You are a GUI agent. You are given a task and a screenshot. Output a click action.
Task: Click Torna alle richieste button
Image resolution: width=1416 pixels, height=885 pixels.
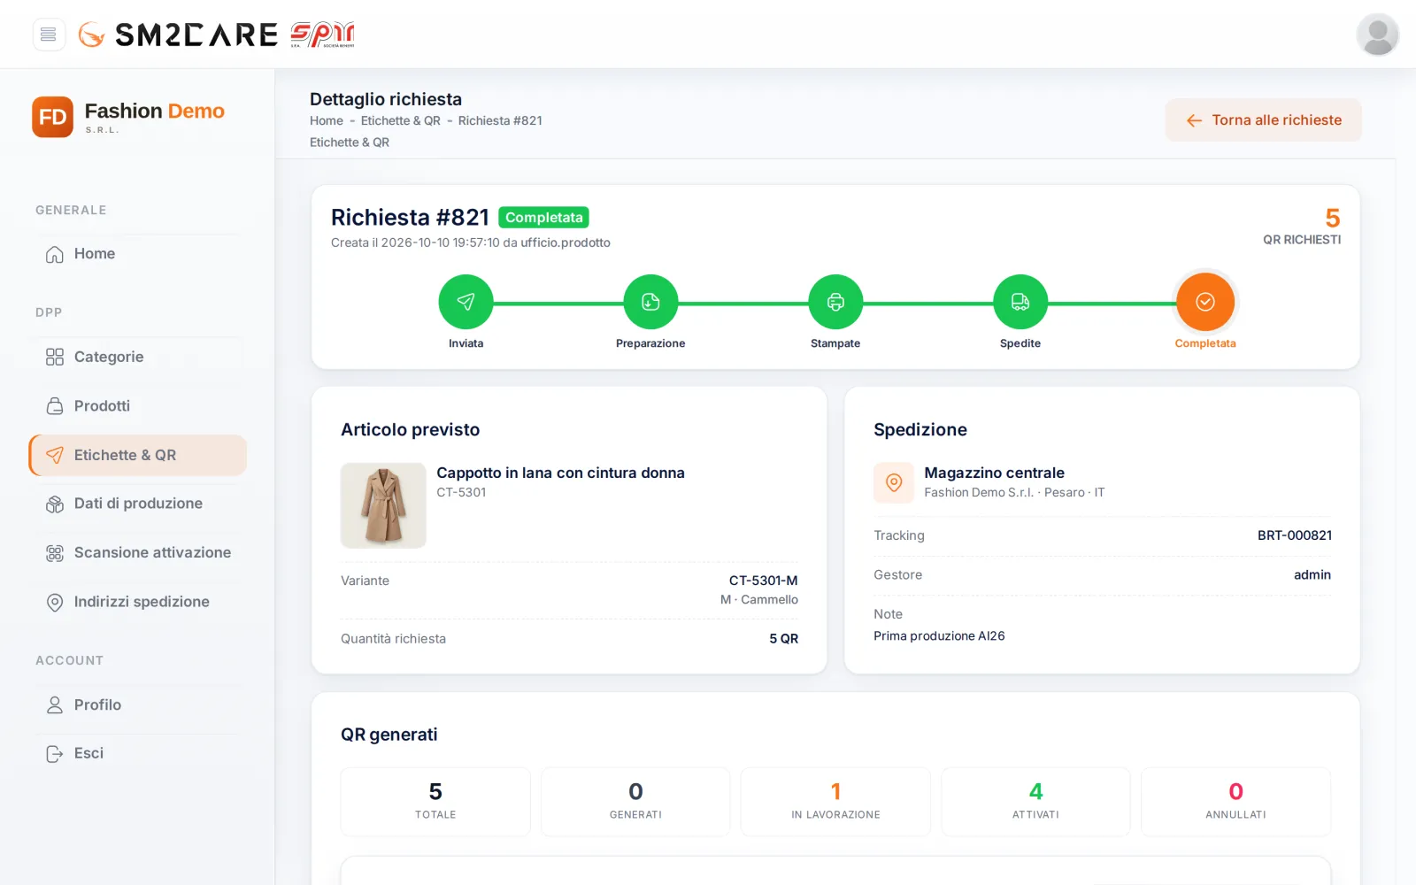tap(1263, 120)
